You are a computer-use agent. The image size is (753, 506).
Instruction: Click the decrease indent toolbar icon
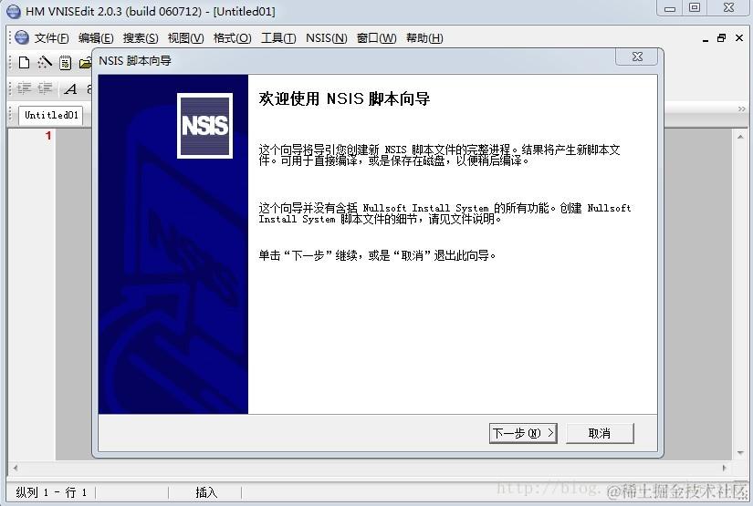tap(45, 88)
